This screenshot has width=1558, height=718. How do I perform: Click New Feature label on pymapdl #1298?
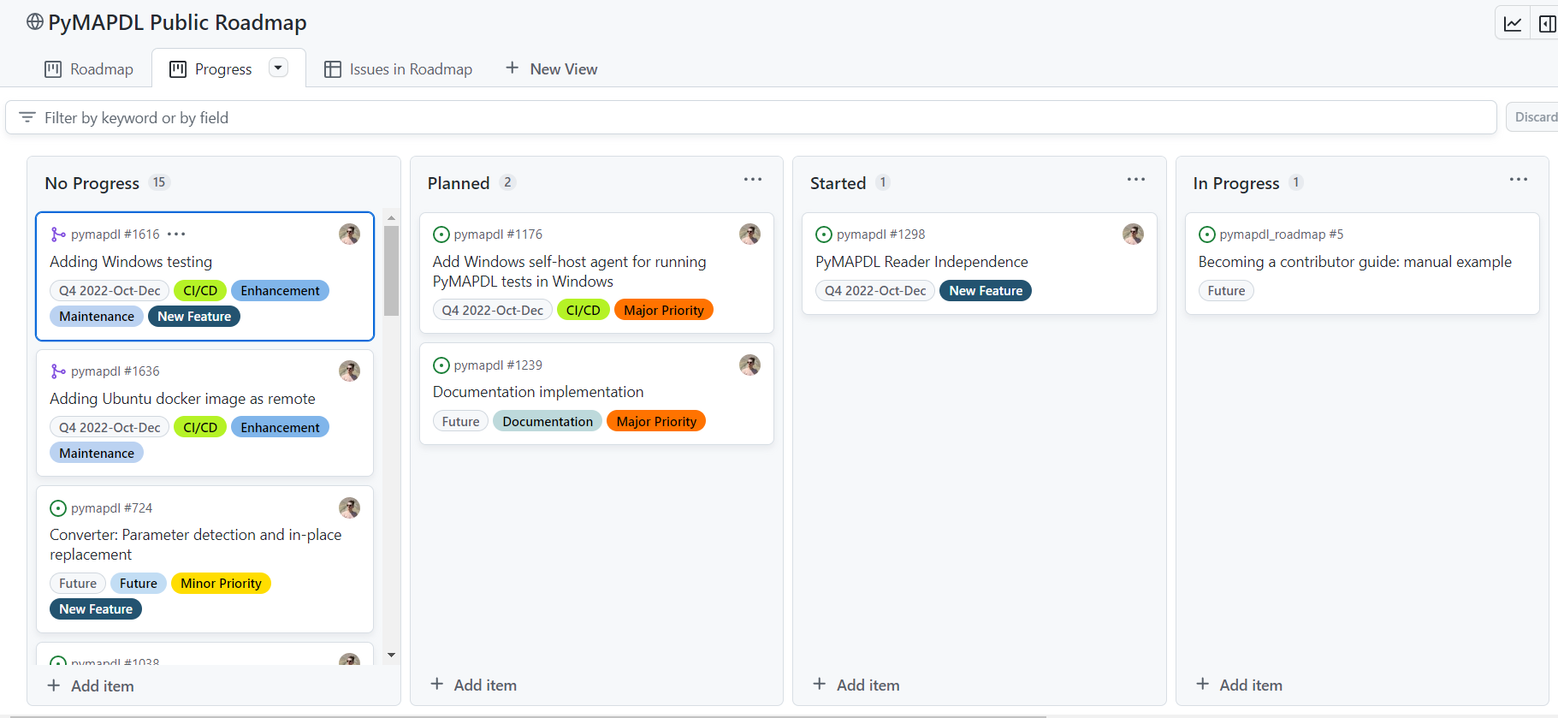click(x=986, y=291)
